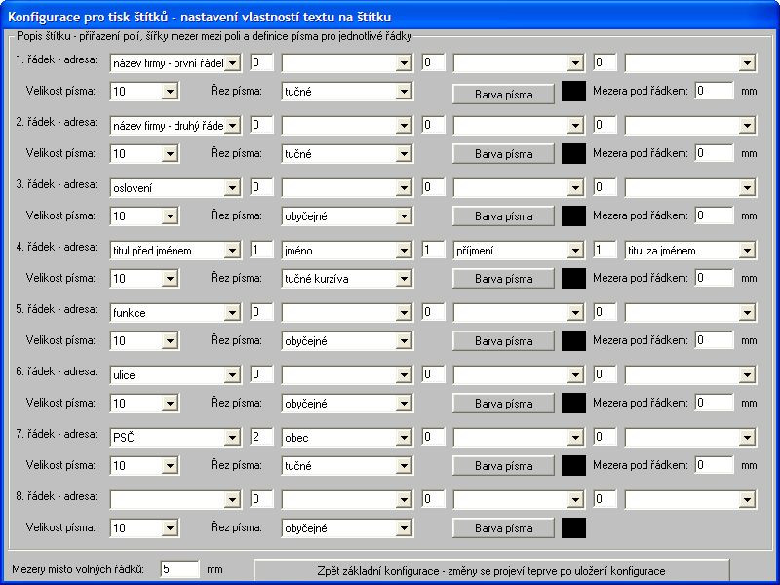Viewport: 780px width, 585px height.
Task: Open font style dropdown showing 'tučné' in row 1
Action: [x=347, y=92]
